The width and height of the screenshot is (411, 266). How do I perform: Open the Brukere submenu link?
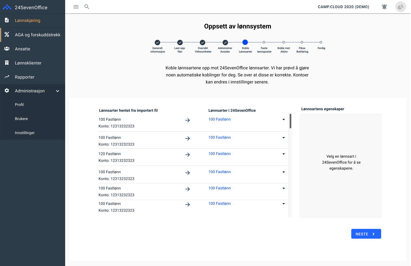pos(21,119)
